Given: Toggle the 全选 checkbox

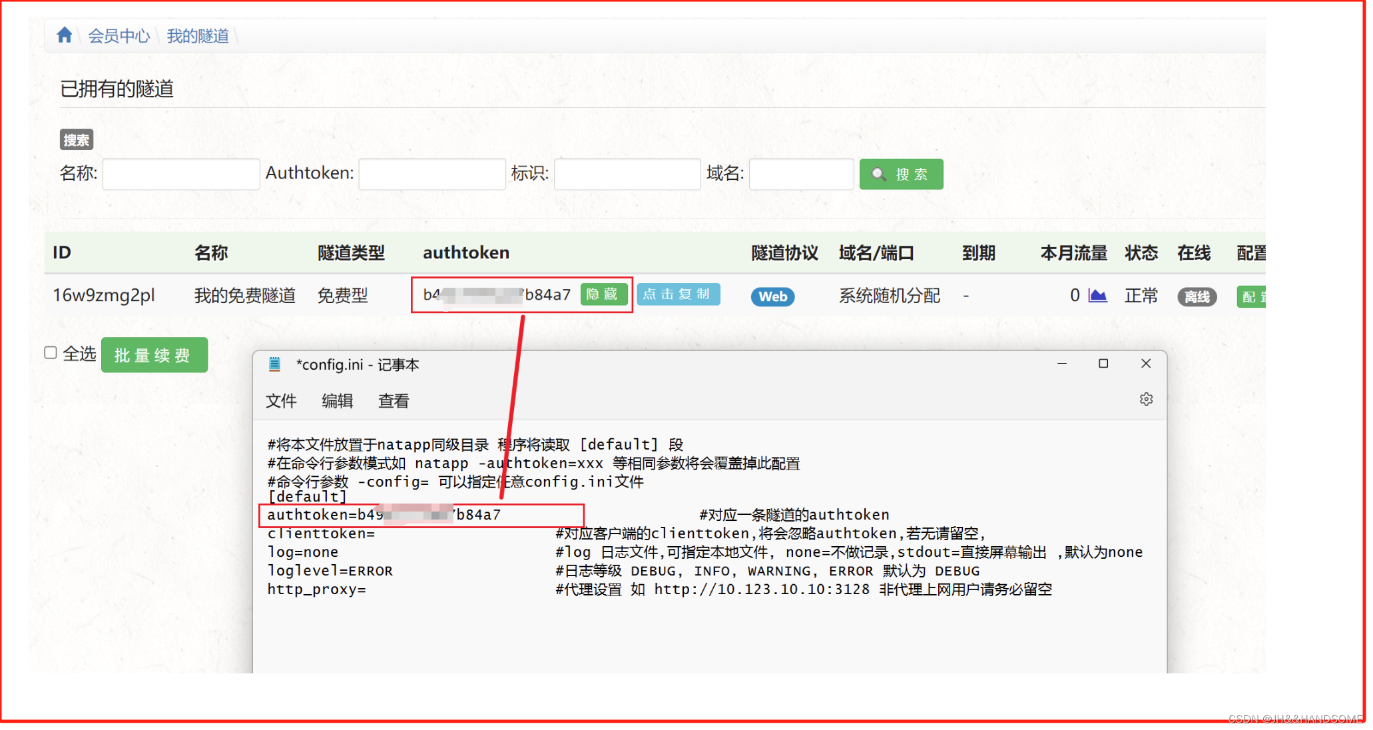Looking at the screenshot, I should pos(51,353).
